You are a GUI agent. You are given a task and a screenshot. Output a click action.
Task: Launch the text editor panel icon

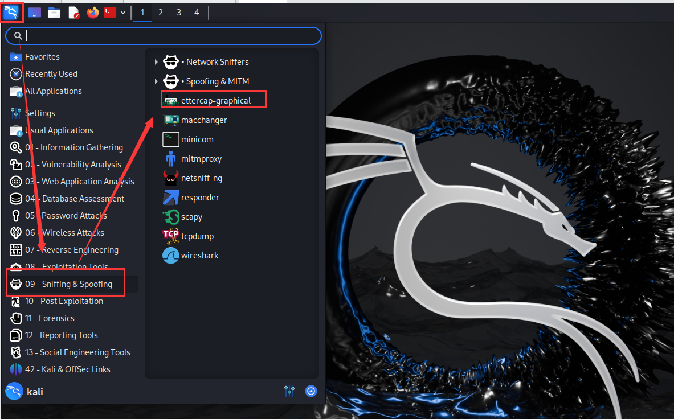74,13
